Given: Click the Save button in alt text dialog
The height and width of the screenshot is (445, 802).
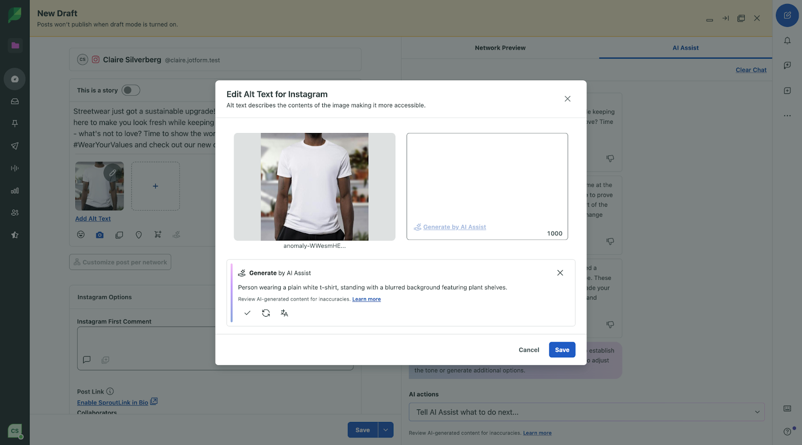Looking at the screenshot, I should (562, 350).
